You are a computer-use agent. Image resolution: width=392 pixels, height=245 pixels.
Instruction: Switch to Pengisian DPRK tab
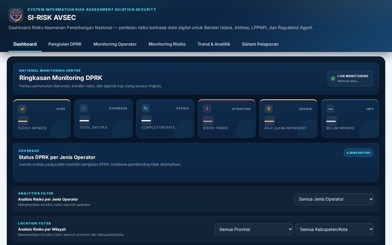[x=65, y=44]
